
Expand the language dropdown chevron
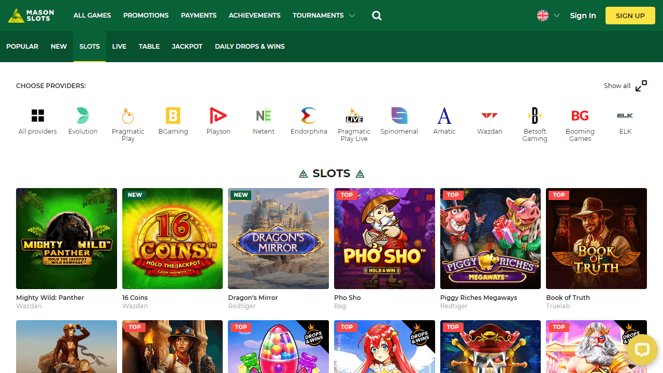(557, 16)
